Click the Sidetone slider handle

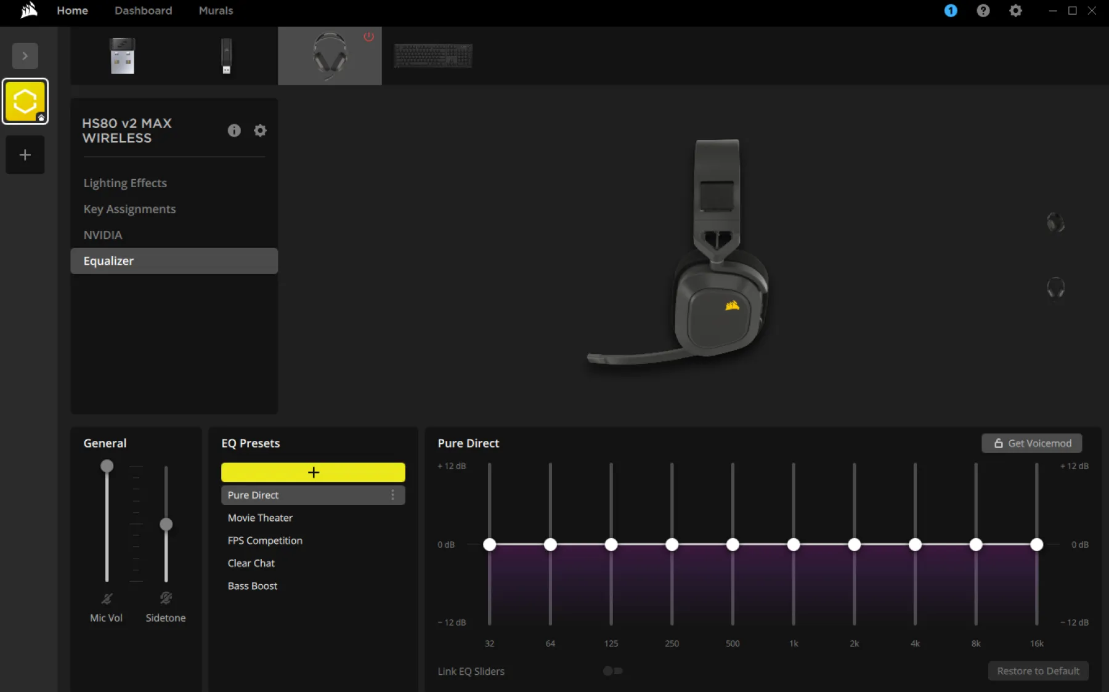166,525
